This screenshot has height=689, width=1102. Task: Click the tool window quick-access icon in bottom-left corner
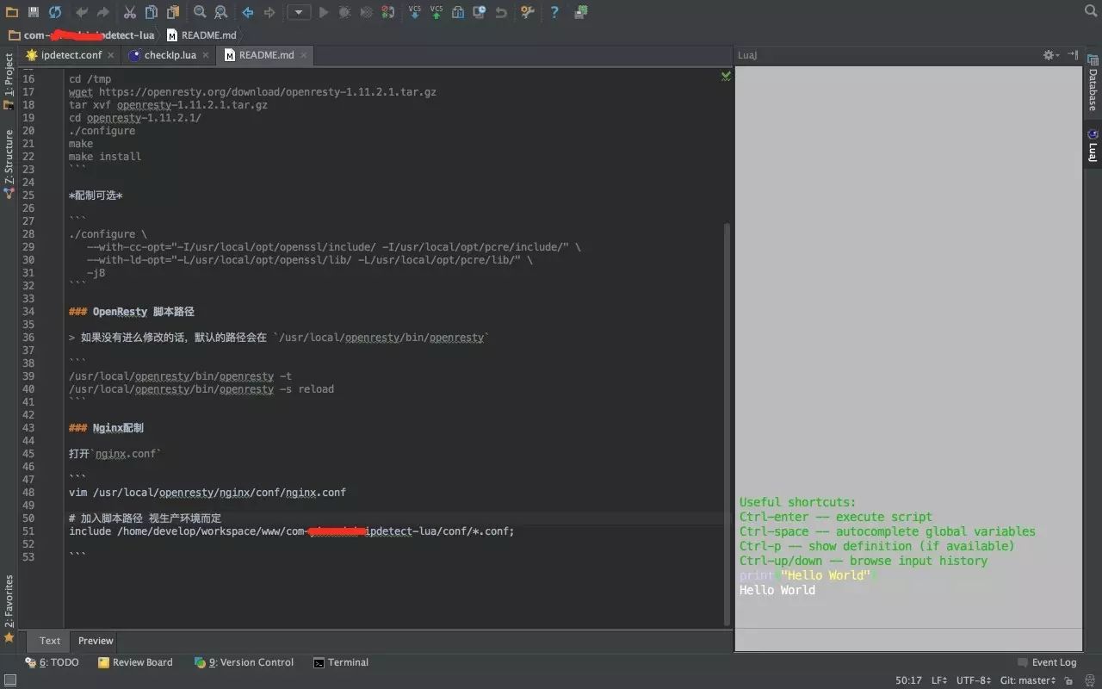(9, 680)
